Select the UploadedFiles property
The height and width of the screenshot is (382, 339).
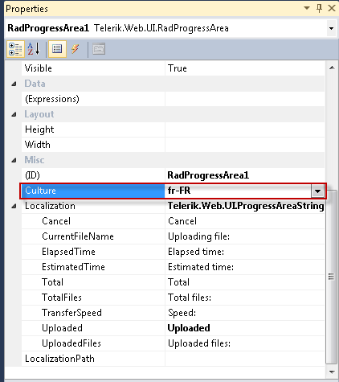pyautogui.click(x=71, y=343)
